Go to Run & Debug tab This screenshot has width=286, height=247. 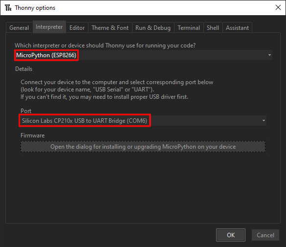(153, 28)
